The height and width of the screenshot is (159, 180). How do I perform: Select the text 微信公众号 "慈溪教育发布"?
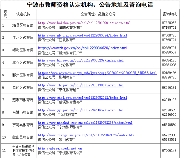(x=60, y=102)
